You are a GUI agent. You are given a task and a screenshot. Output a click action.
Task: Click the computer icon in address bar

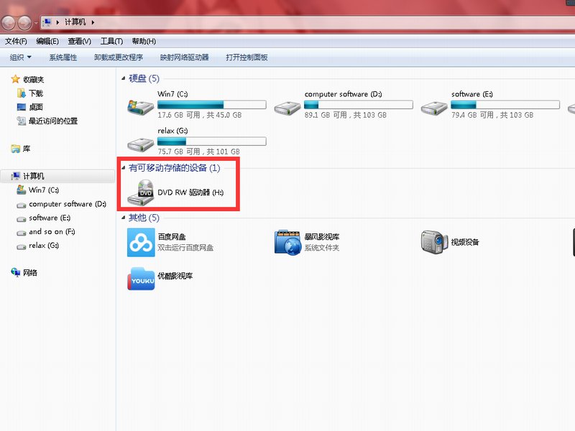pos(47,22)
